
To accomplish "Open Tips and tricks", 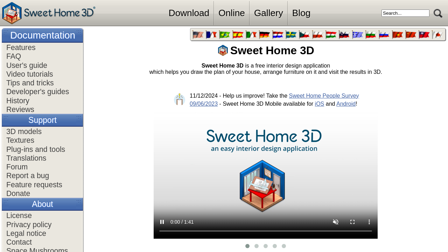I will 30,83.
